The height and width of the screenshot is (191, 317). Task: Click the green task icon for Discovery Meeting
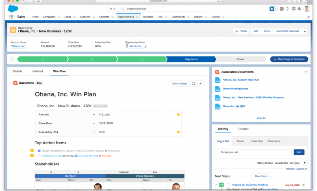tap(221, 185)
